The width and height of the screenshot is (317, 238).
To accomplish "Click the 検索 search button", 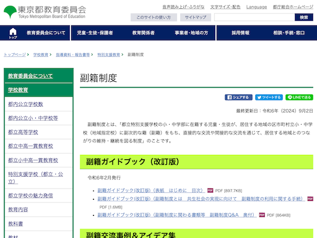I will pos(304,17).
